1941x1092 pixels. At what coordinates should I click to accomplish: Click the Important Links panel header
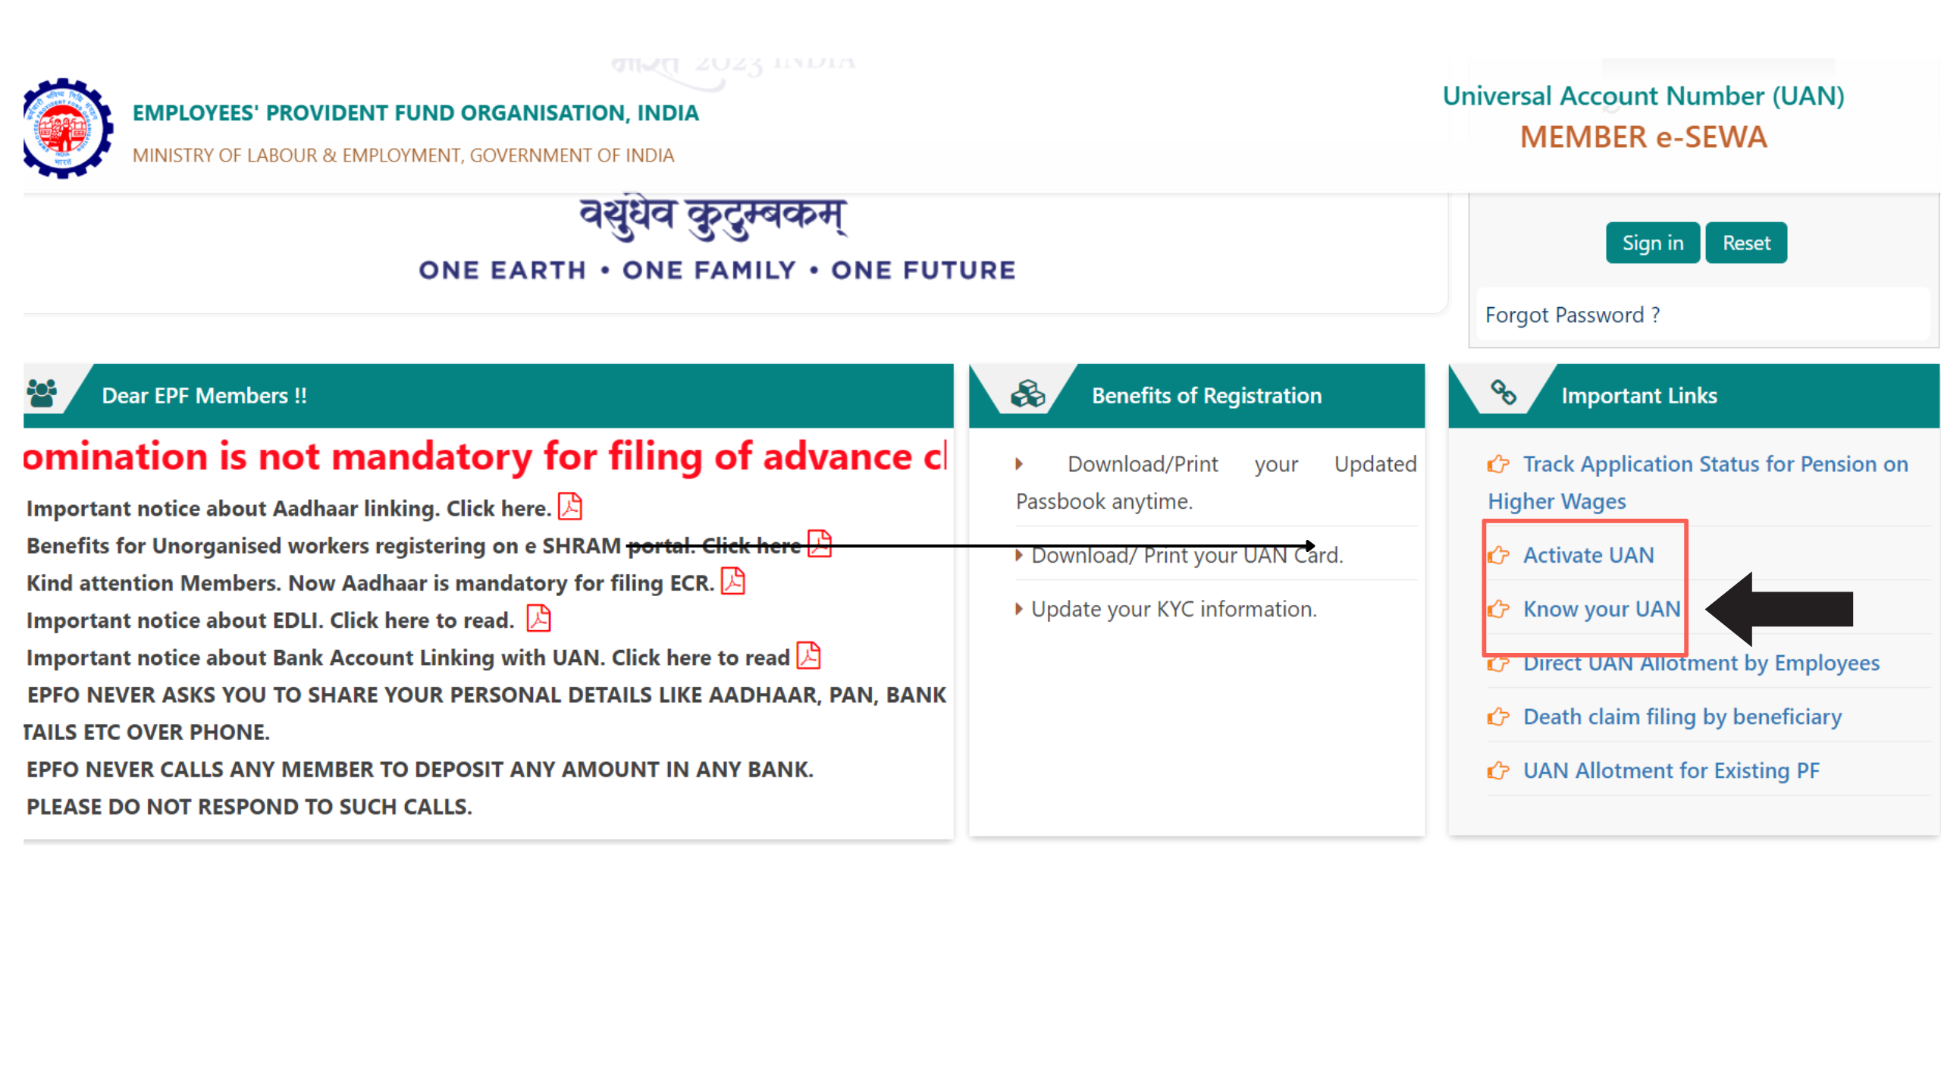[1694, 395]
